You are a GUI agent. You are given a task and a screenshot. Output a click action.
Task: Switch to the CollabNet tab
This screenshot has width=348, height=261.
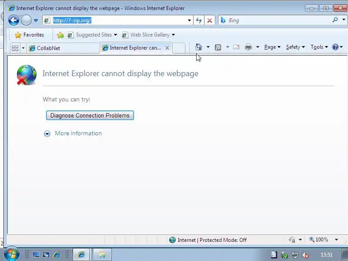[x=63, y=48]
